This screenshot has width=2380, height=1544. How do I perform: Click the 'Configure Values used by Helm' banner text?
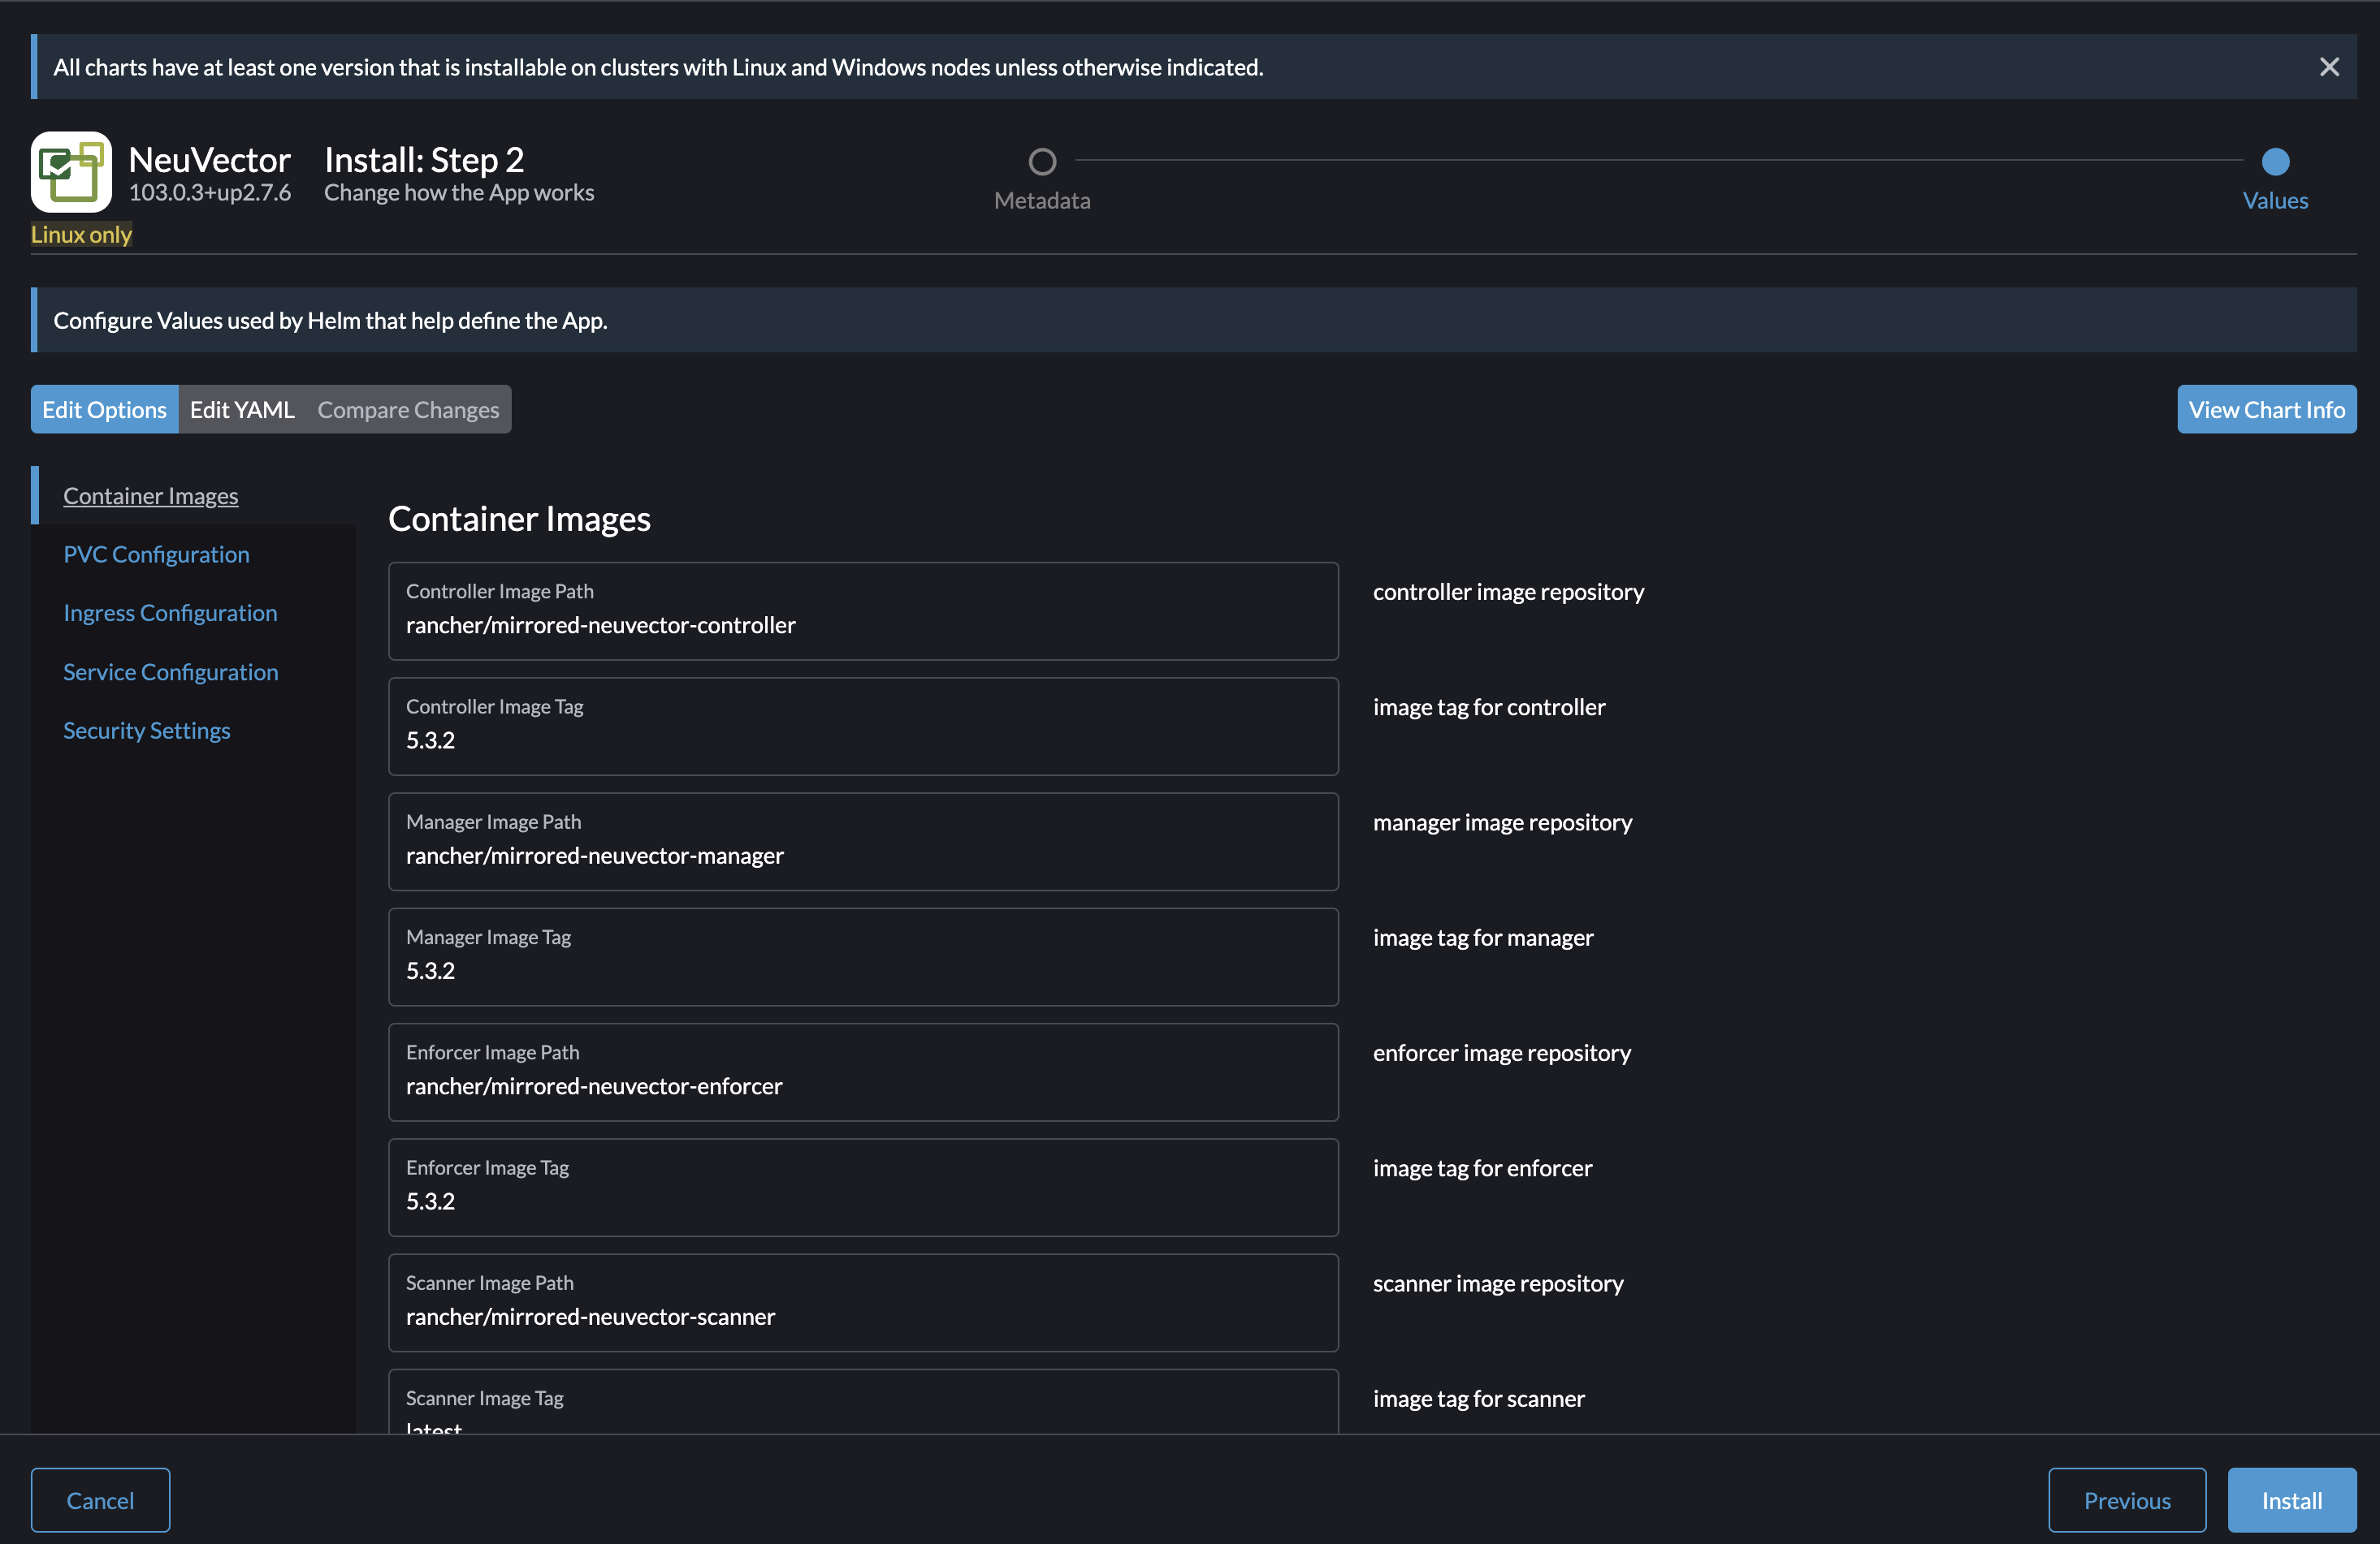(330, 321)
